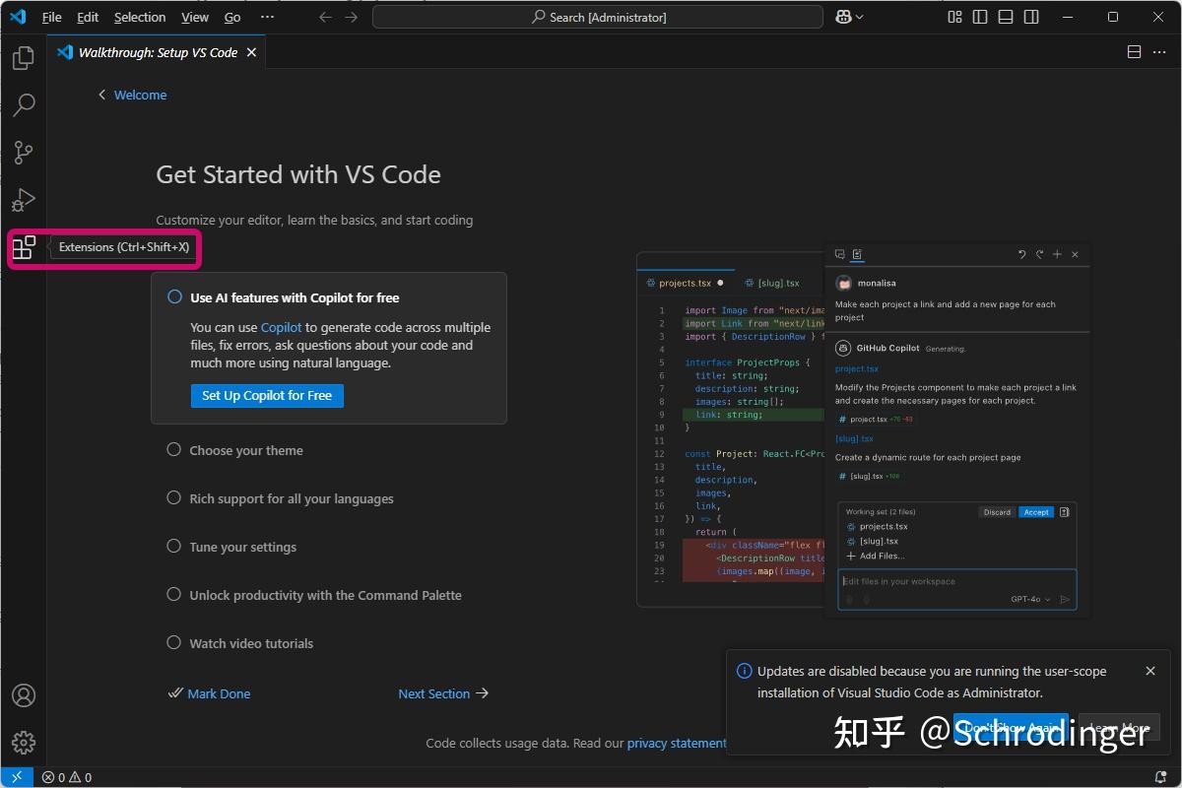Select the 'Walkthrough: Setup VS Code' tab

click(153, 52)
